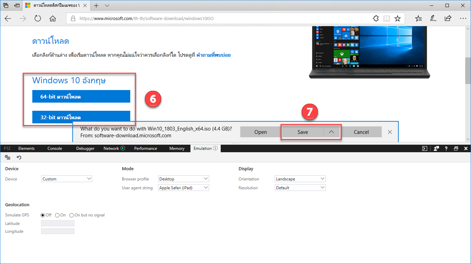Add notes with the pen icon
This screenshot has height=264, width=471.
(x=433, y=19)
